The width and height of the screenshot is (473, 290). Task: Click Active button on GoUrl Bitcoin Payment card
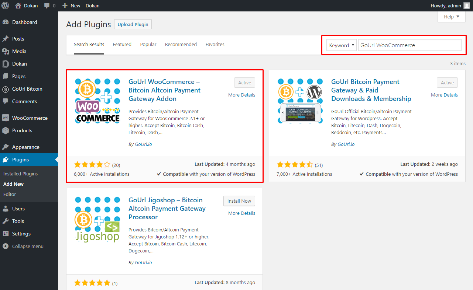click(x=447, y=83)
